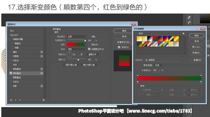
Task: Select the Red, Green gradient preset
Action: 155,39
